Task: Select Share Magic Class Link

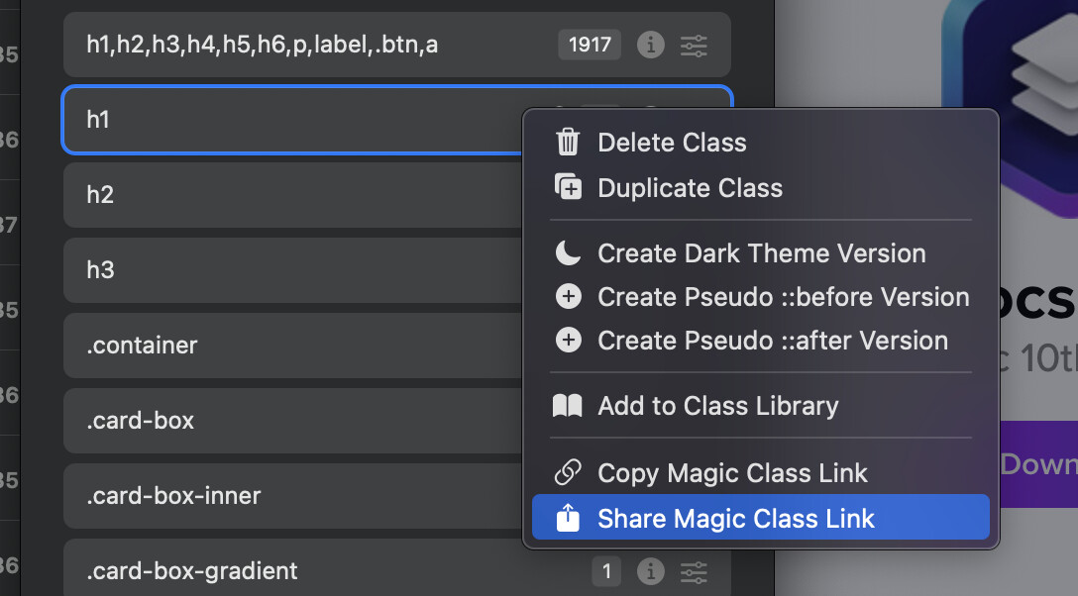Action: pyautogui.click(x=735, y=519)
